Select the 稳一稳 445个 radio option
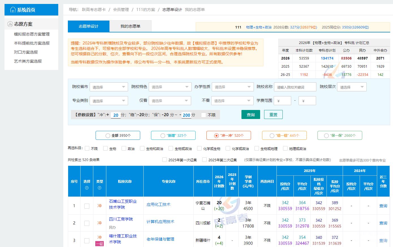This screenshot has width=393, height=247. pos(284,135)
